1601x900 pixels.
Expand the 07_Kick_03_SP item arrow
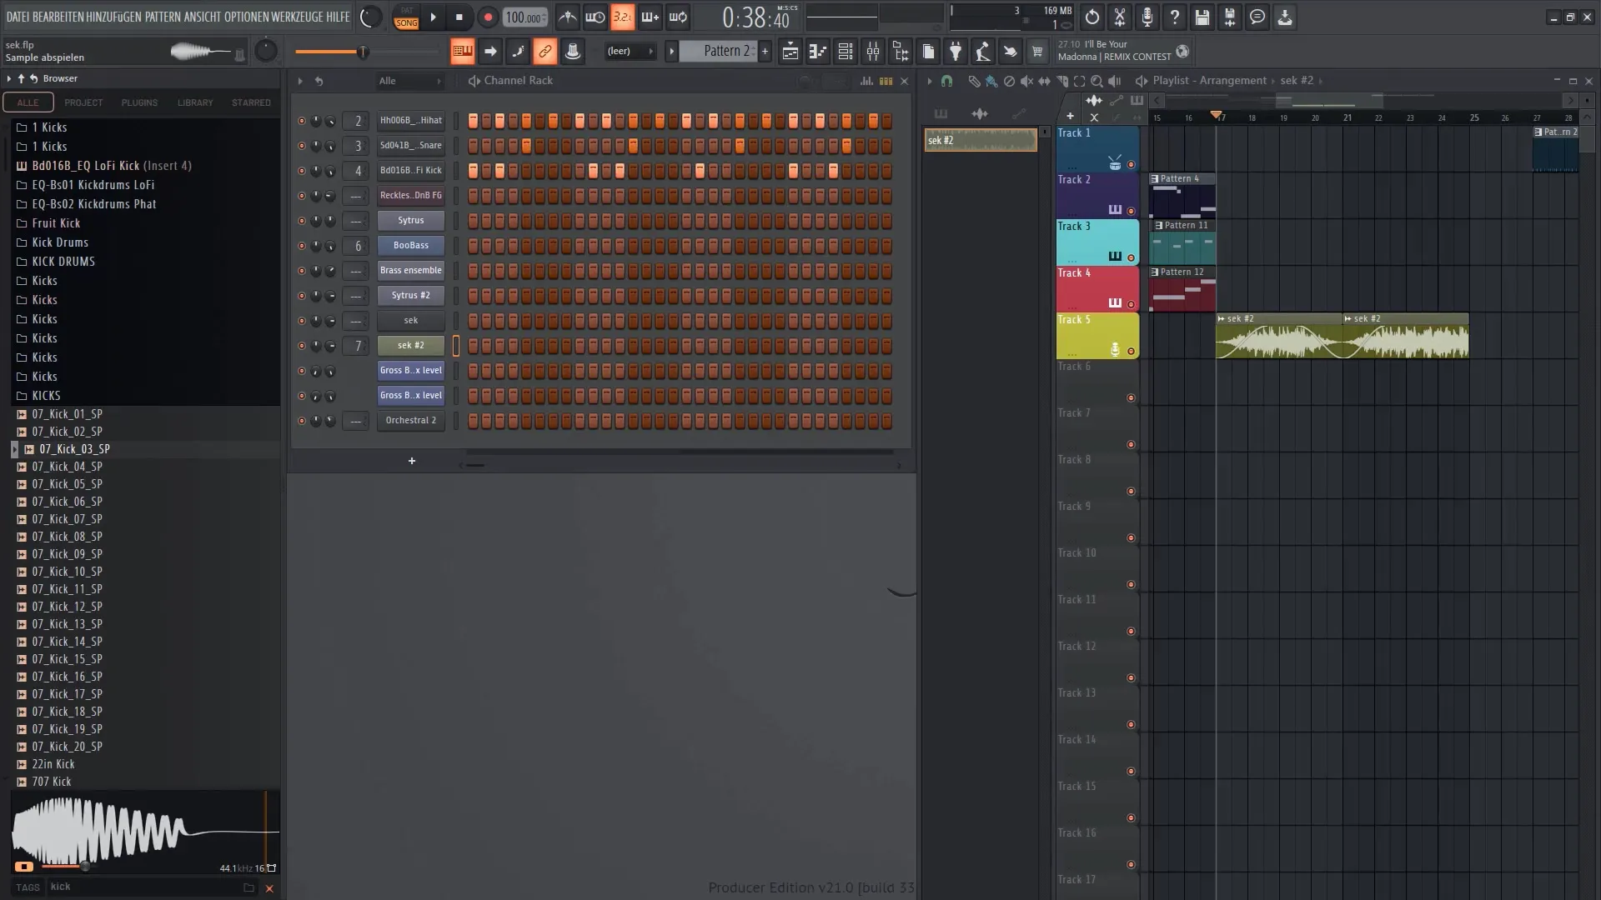pos(14,449)
